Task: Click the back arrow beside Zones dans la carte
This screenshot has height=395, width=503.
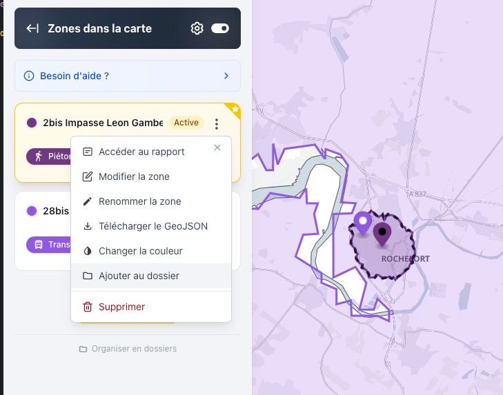Action: click(32, 28)
